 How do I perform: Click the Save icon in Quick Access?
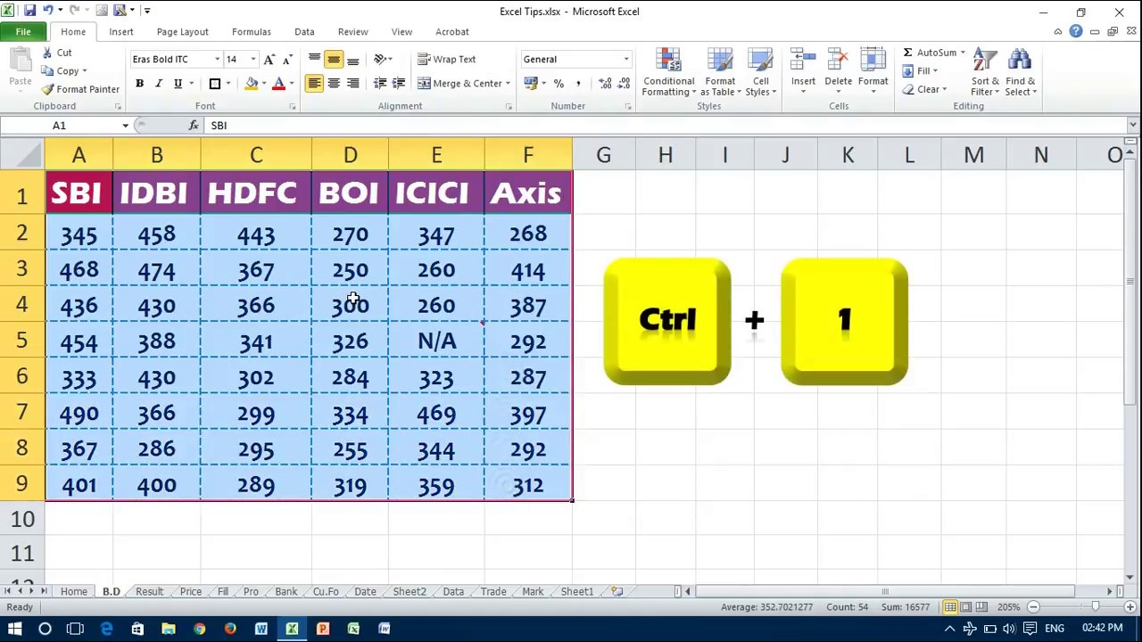(x=30, y=11)
